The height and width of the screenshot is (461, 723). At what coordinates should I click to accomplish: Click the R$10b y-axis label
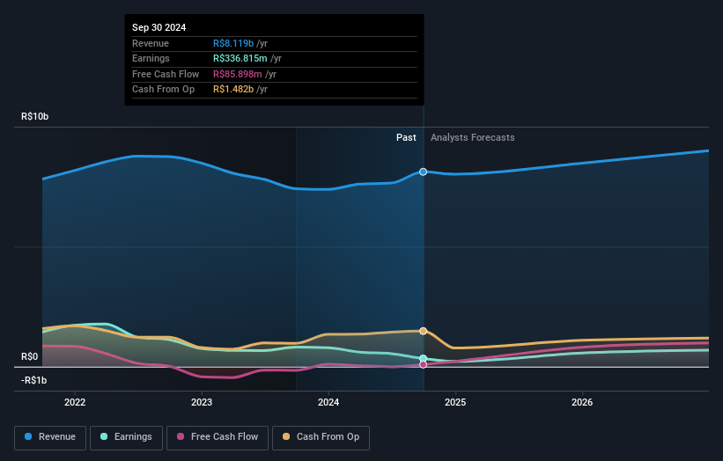[34, 116]
